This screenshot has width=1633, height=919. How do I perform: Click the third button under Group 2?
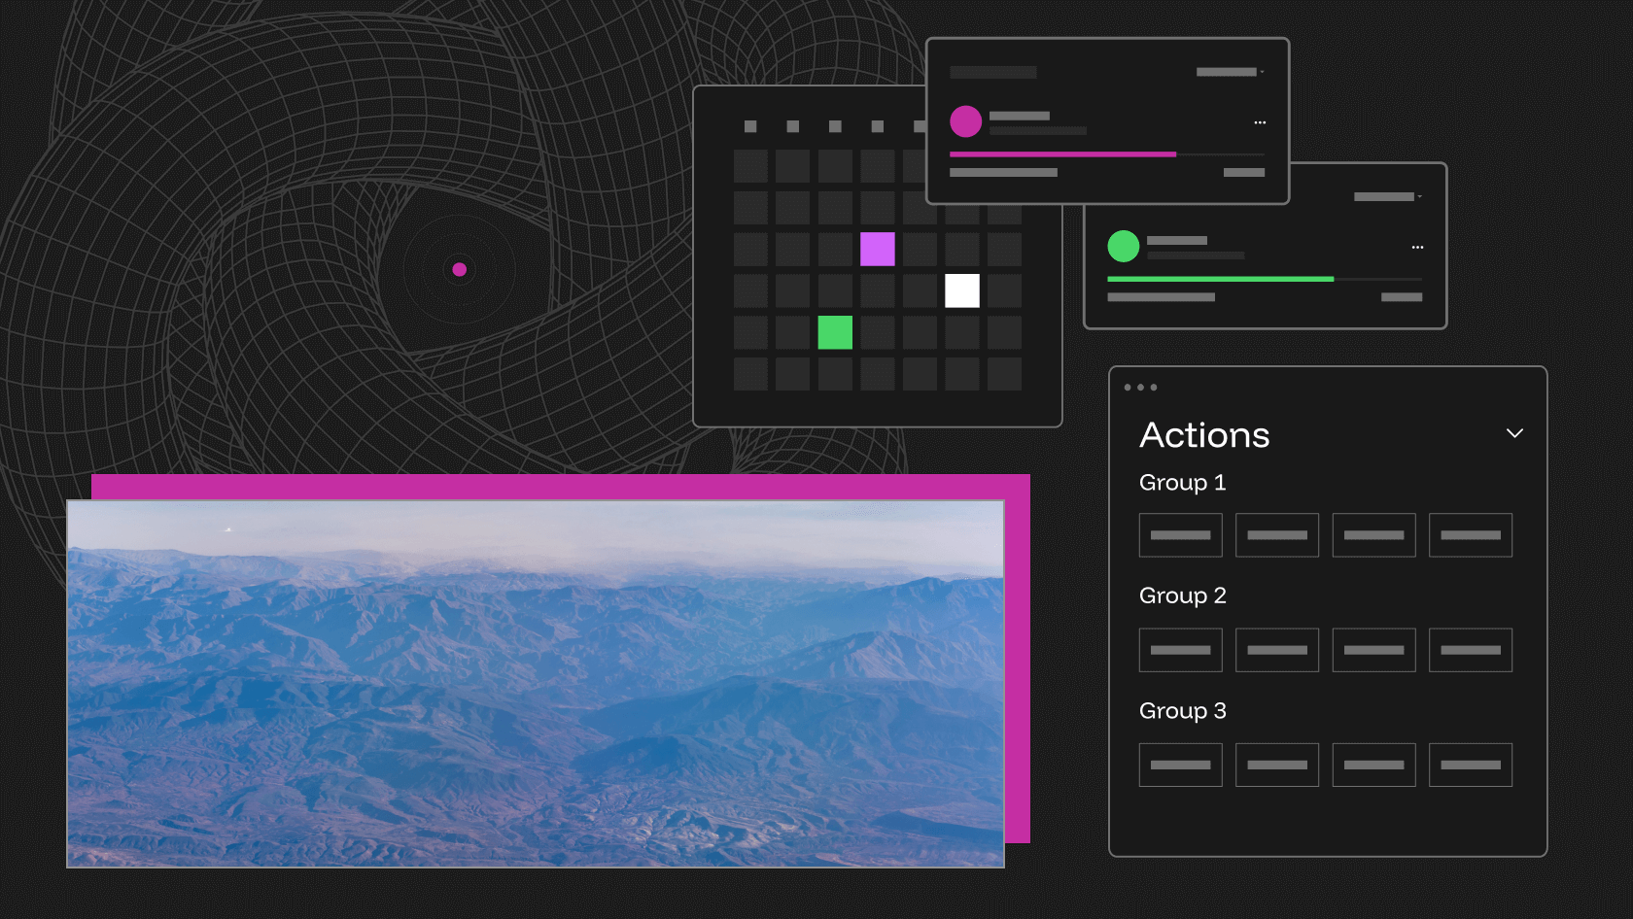[1373, 650]
